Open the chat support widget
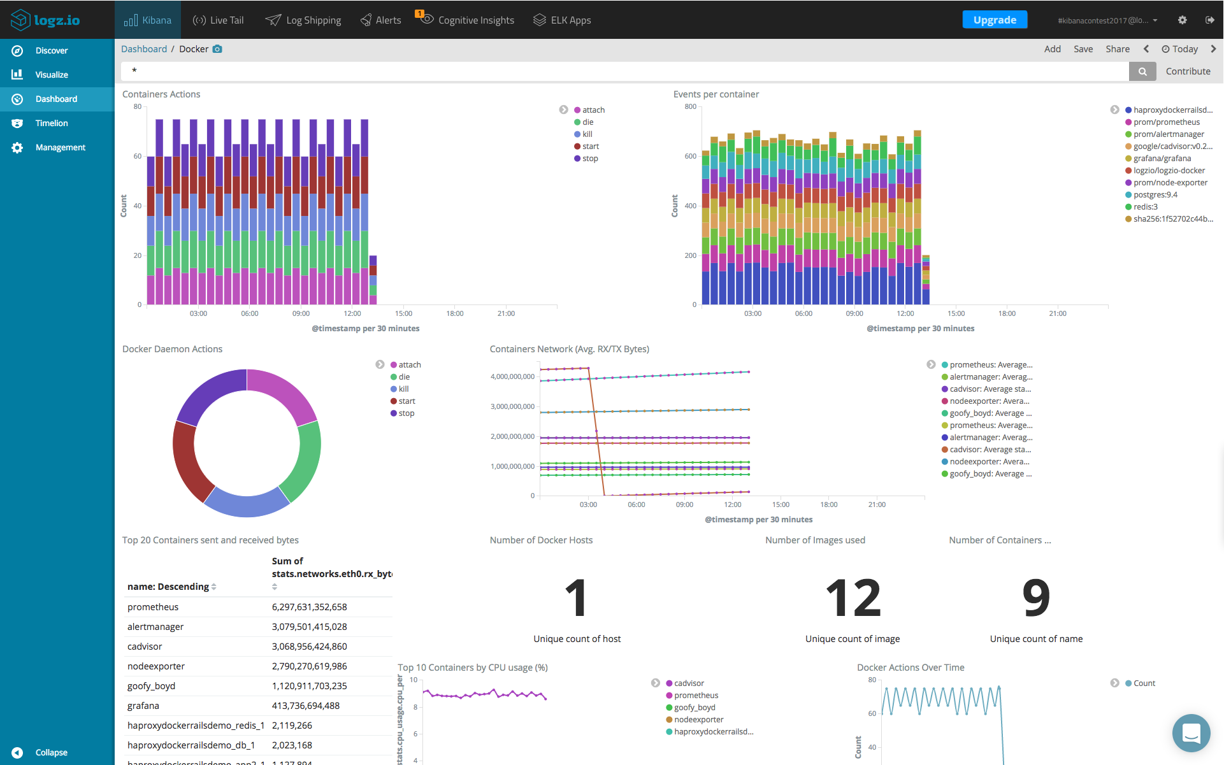Viewport: 1224px width, 765px height. coord(1191,733)
